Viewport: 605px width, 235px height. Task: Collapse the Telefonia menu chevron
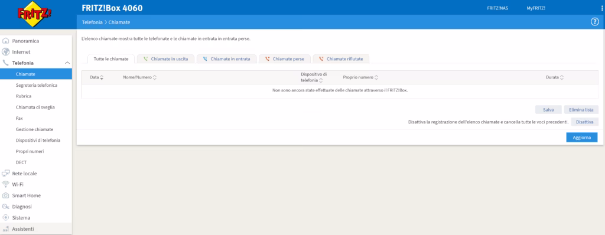point(67,63)
